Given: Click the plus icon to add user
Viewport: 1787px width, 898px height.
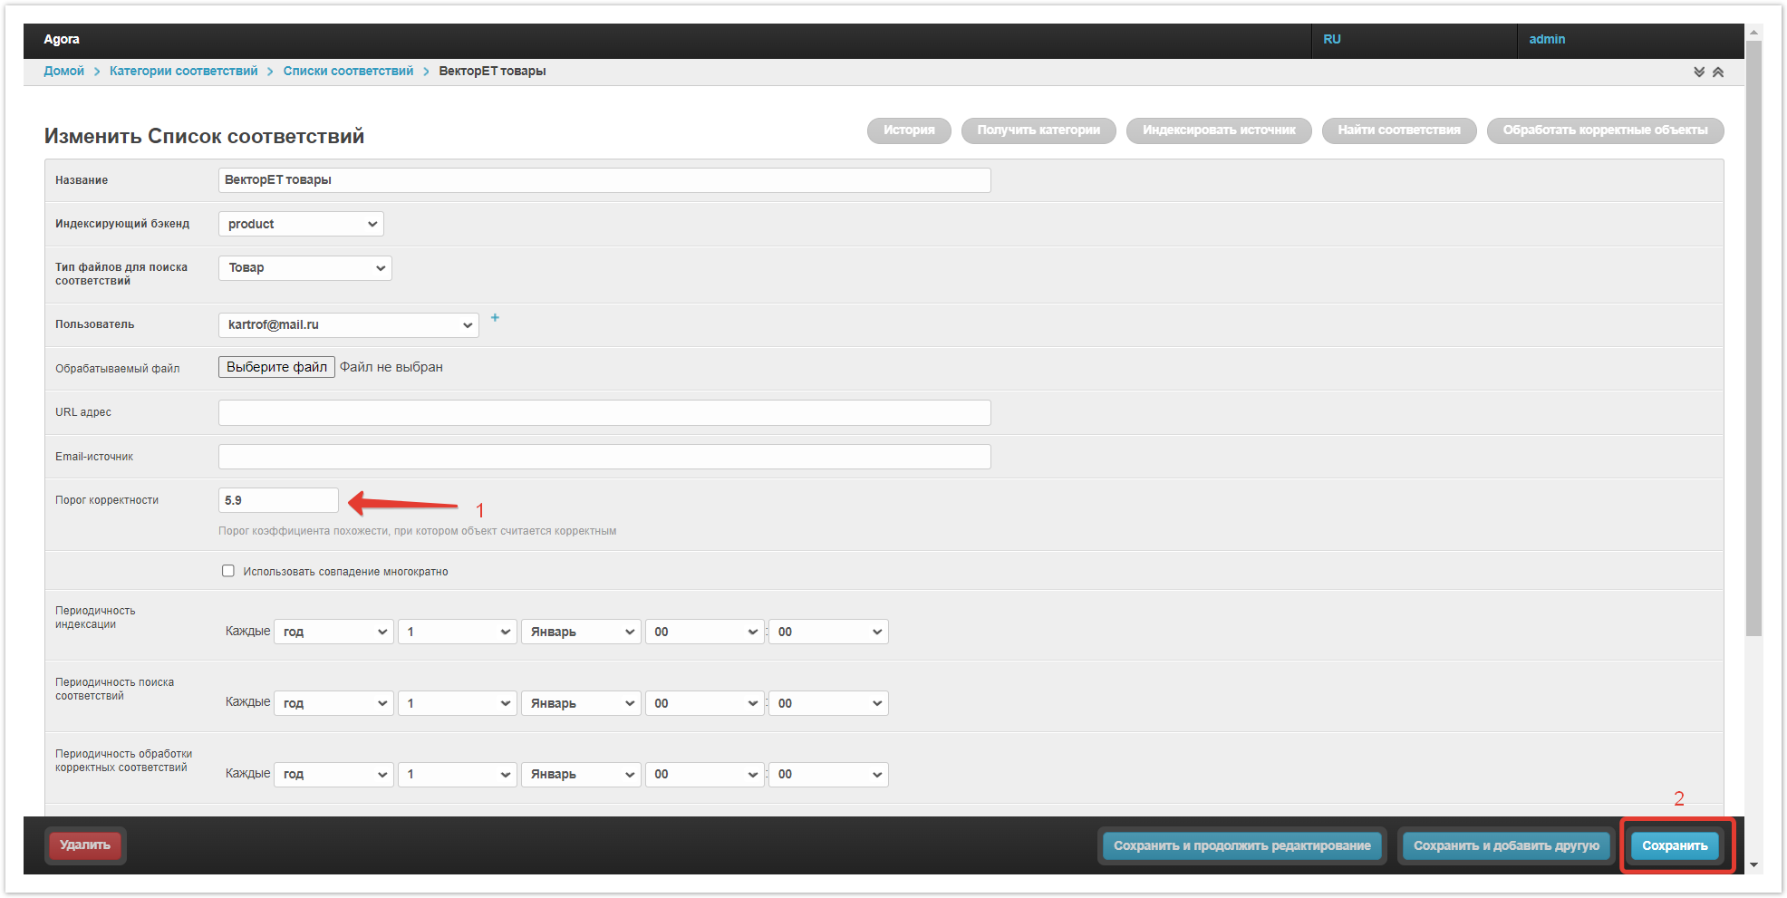Looking at the screenshot, I should [495, 318].
